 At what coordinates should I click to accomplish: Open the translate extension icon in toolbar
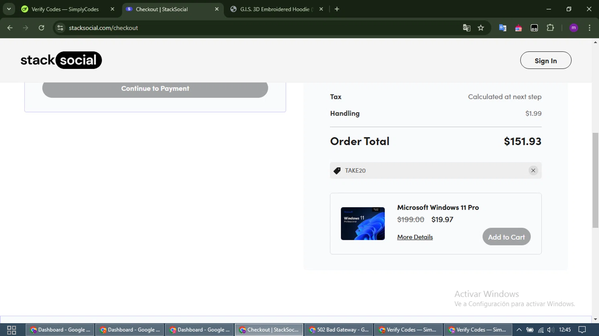(503, 28)
